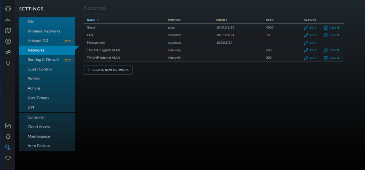Open the Statistics pulse icon
This screenshot has width=365, height=170.
point(8,20)
